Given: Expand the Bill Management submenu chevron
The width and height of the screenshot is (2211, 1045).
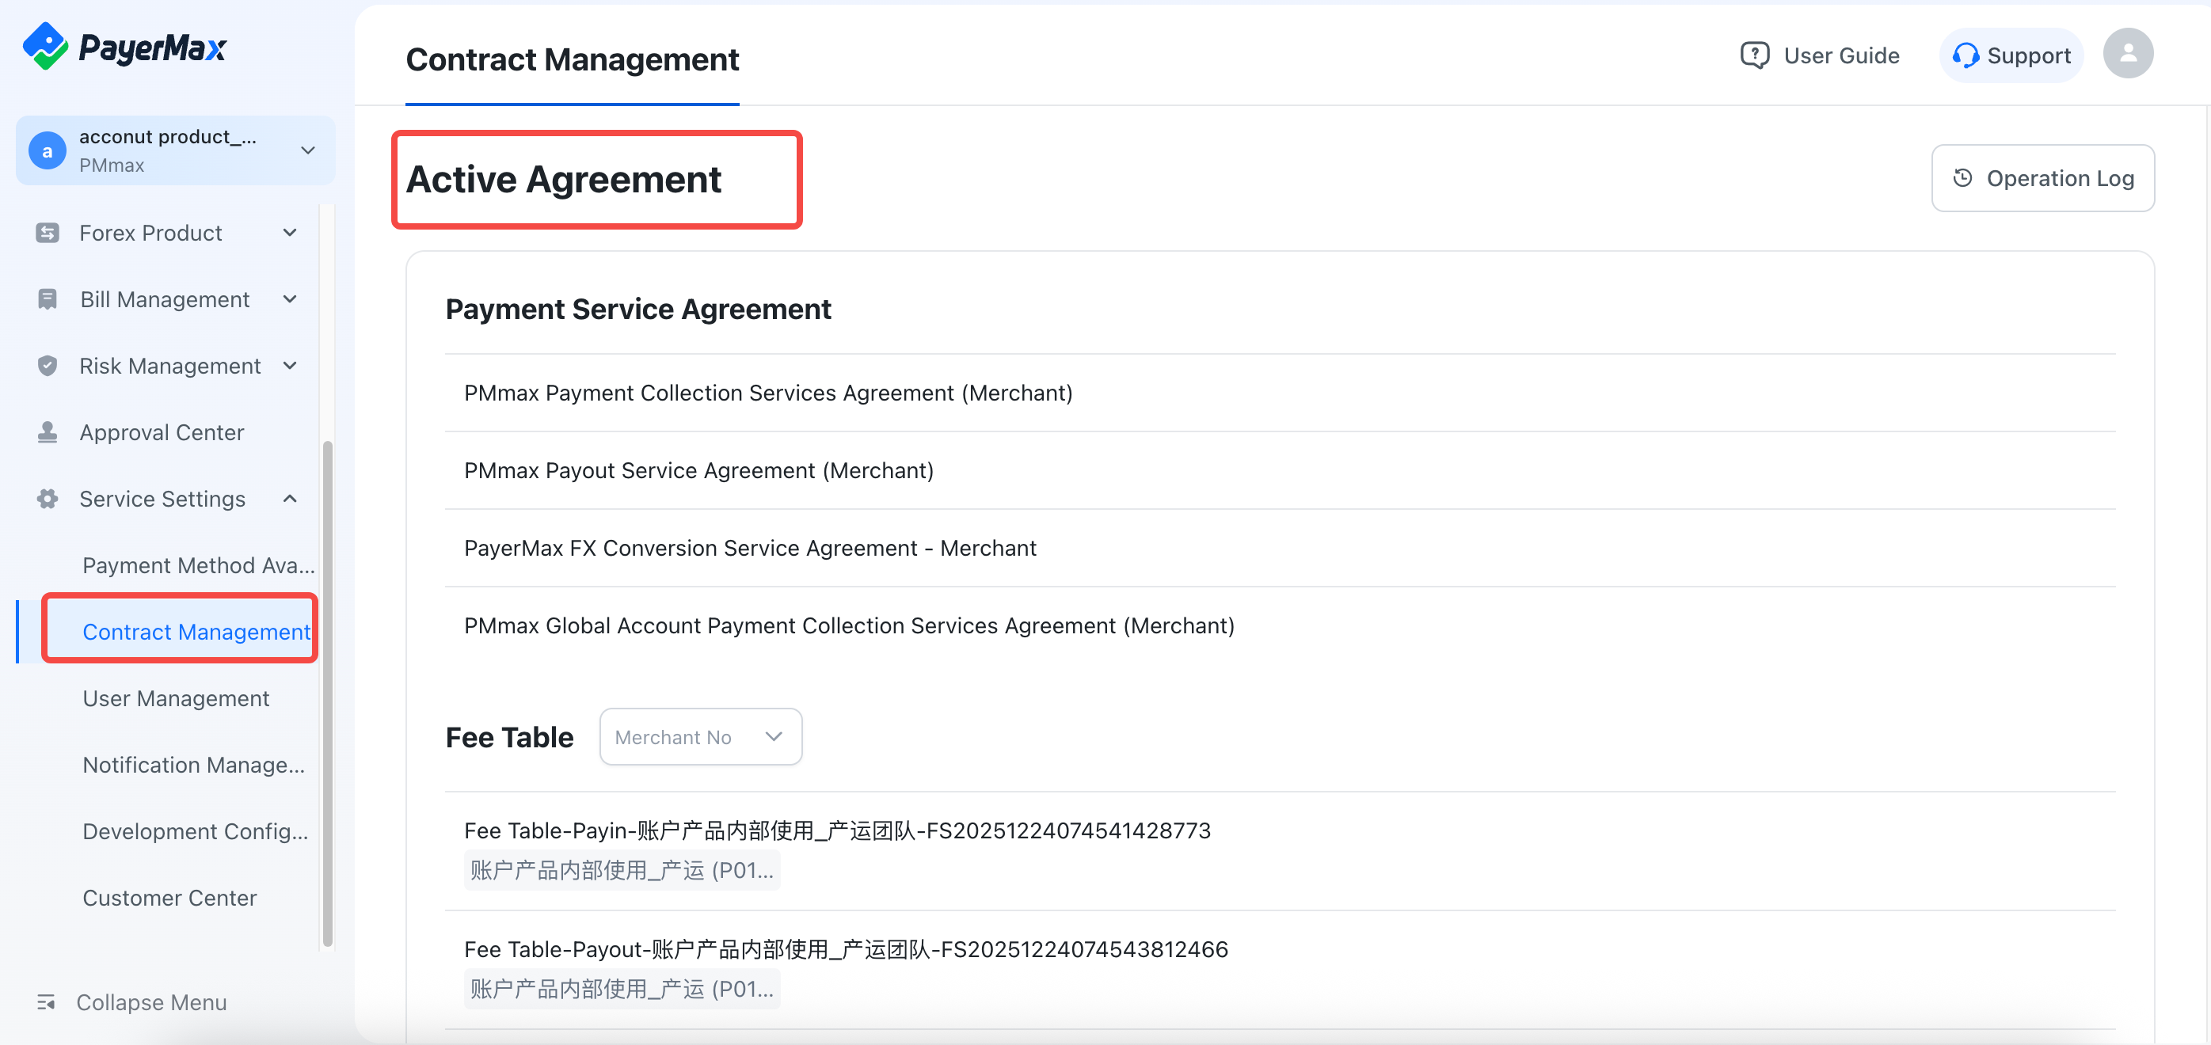Looking at the screenshot, I should (290, 299).
